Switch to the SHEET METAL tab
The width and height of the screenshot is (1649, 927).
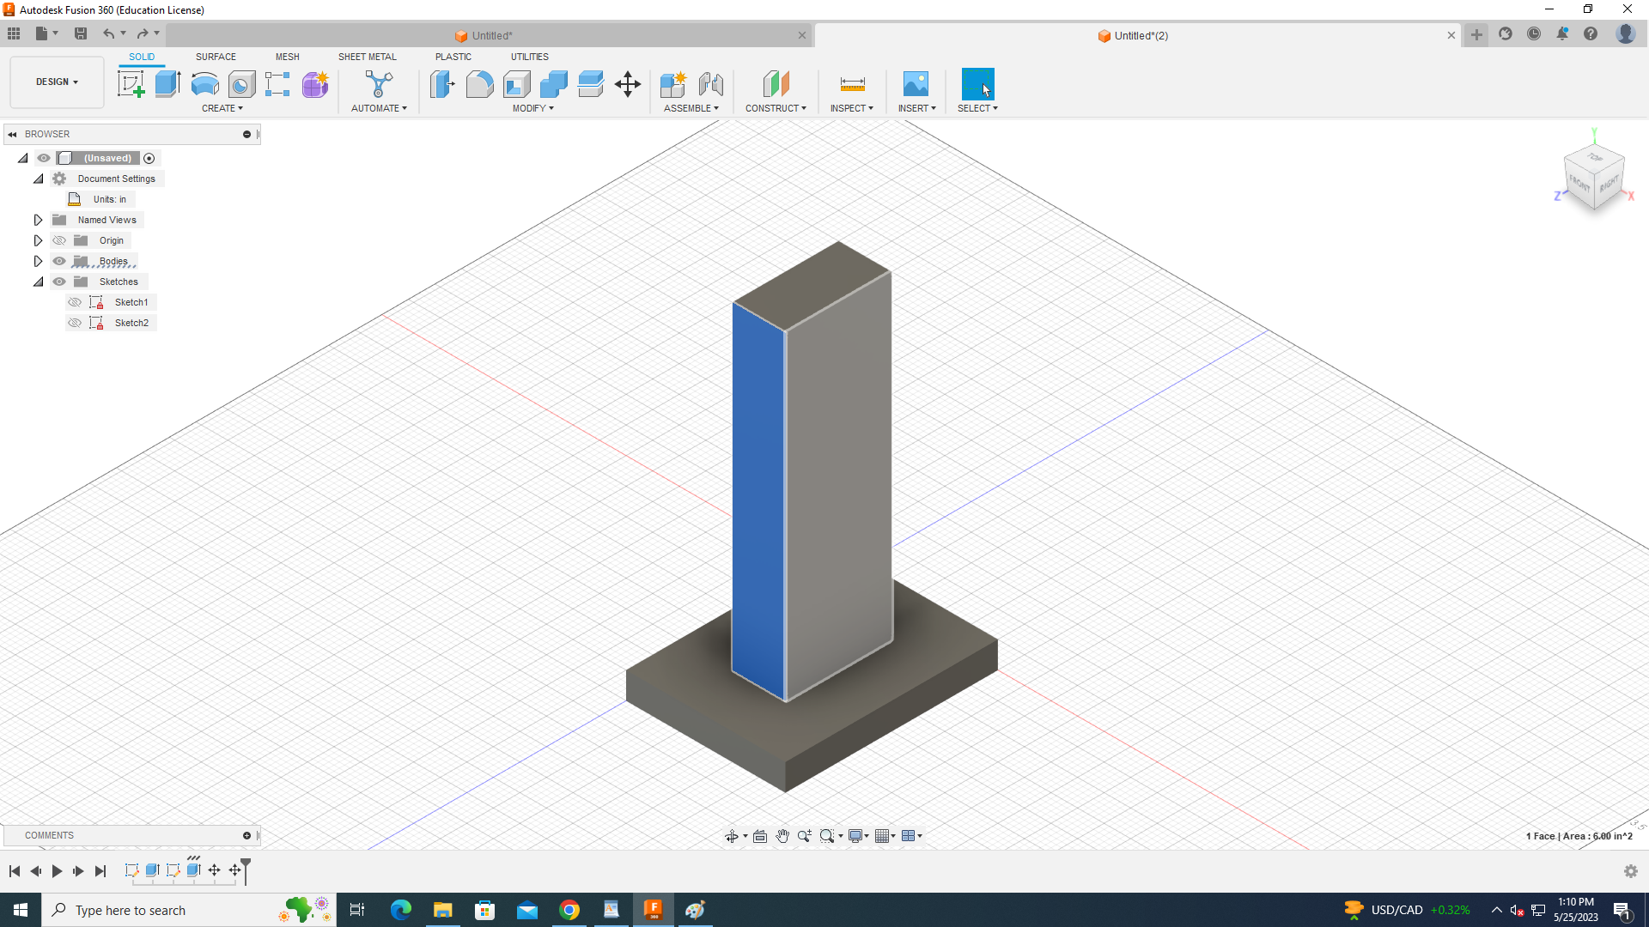pos(367,57)
